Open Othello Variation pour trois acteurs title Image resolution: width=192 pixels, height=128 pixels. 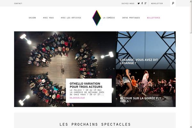click(86, 85)
